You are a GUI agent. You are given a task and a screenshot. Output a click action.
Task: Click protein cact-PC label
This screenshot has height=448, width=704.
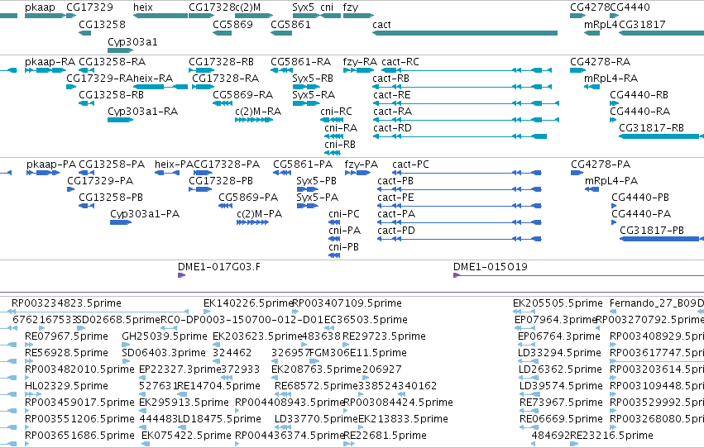tap(410, 164)
